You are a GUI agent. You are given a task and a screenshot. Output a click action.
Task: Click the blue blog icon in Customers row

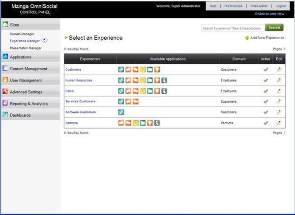121,70
